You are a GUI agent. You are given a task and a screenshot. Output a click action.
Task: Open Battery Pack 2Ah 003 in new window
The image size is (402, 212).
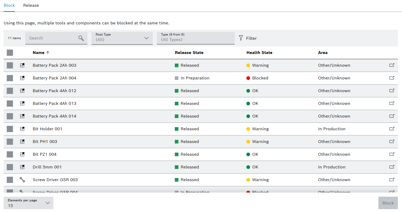pyautogui.click(x=392, y=65)
